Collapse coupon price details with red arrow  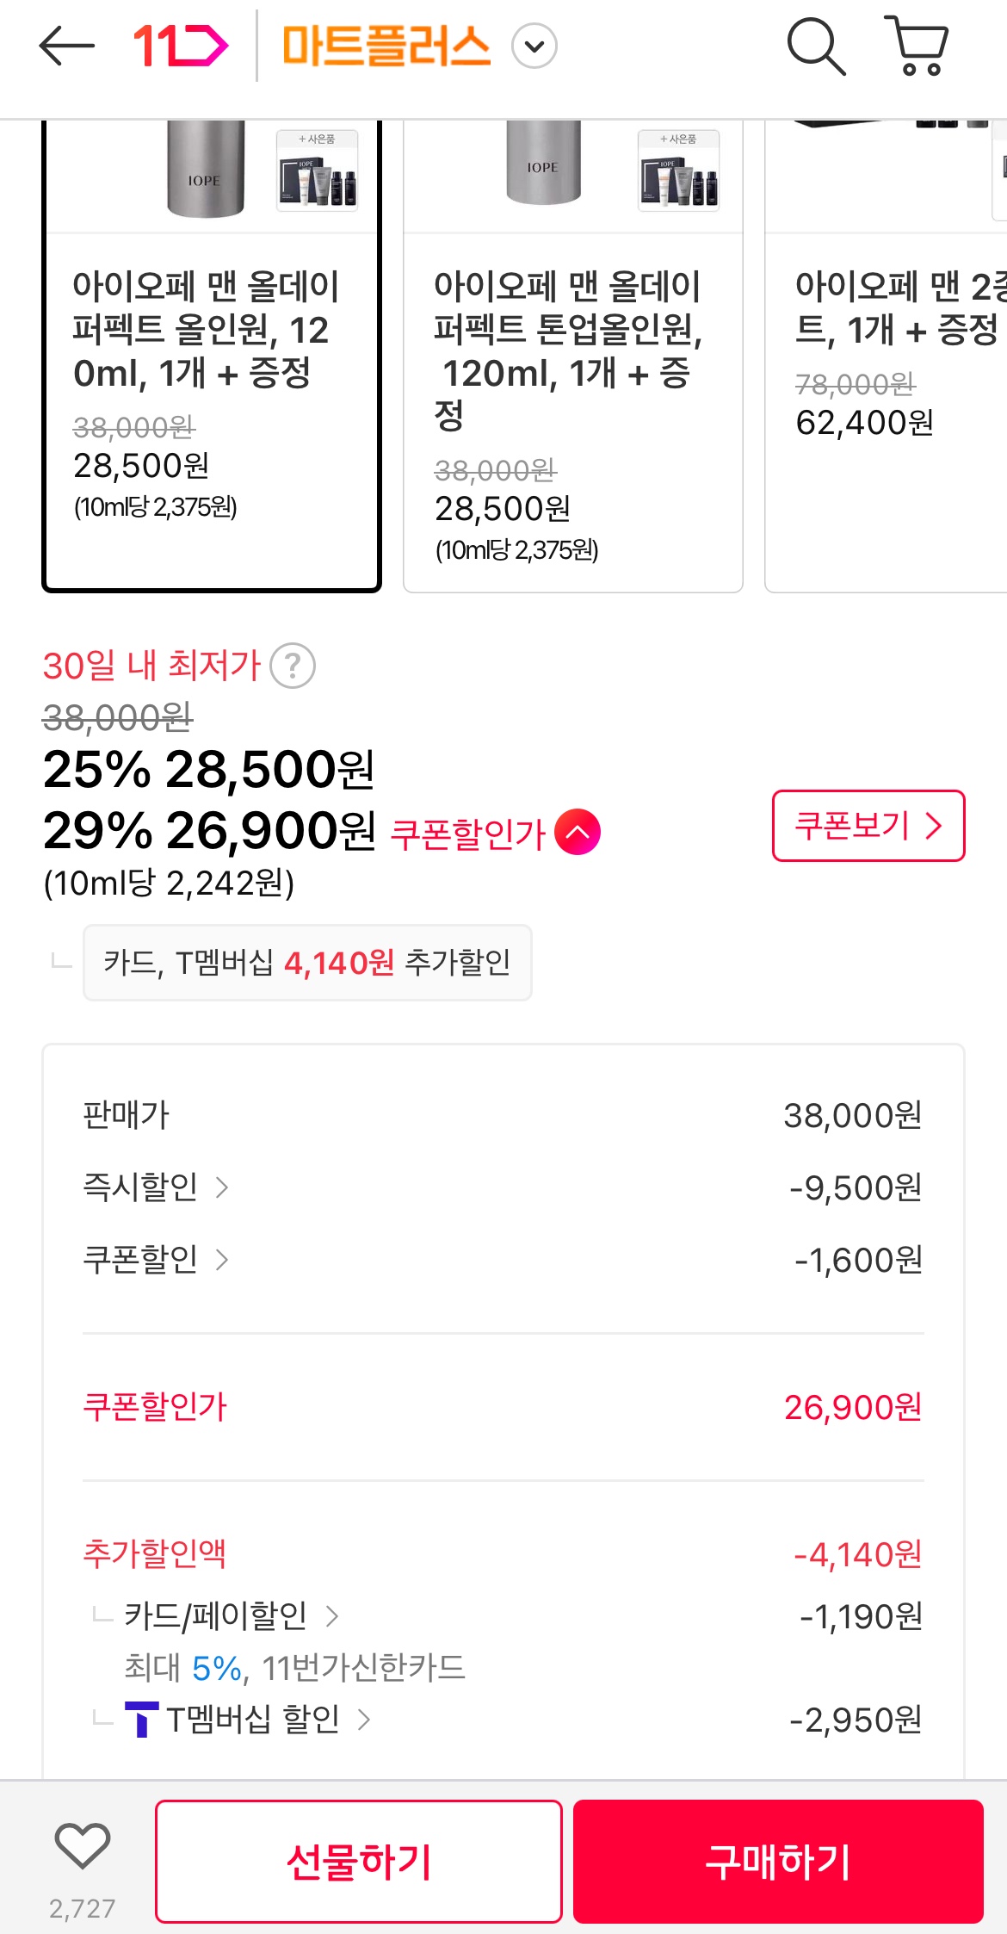tap(578, 832)
